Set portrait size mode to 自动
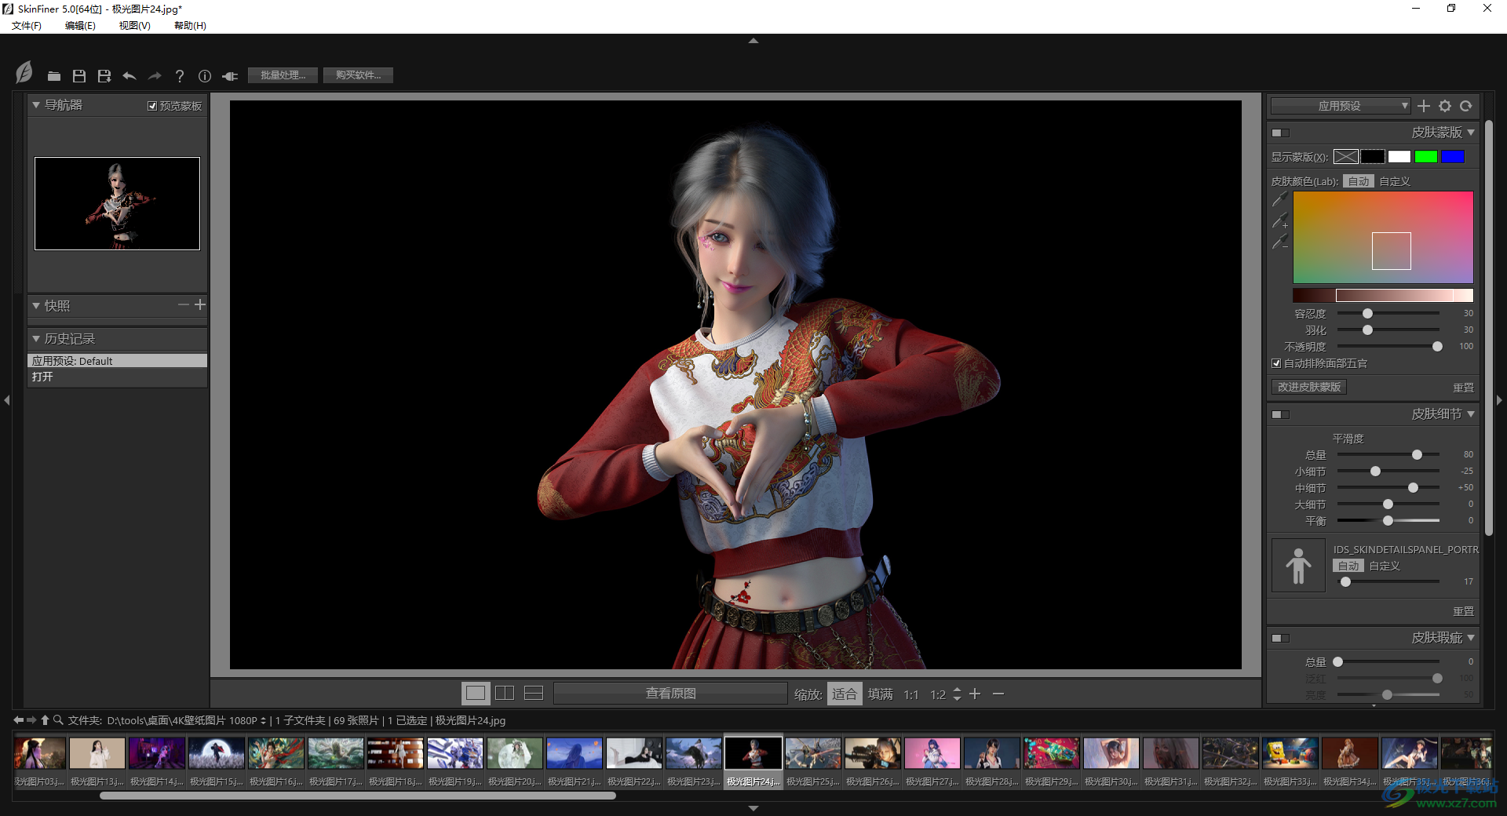This screenshot has height=816, width=1507. 1348,566
